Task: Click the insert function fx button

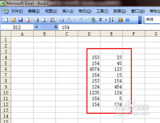Action: click(56, 27)
